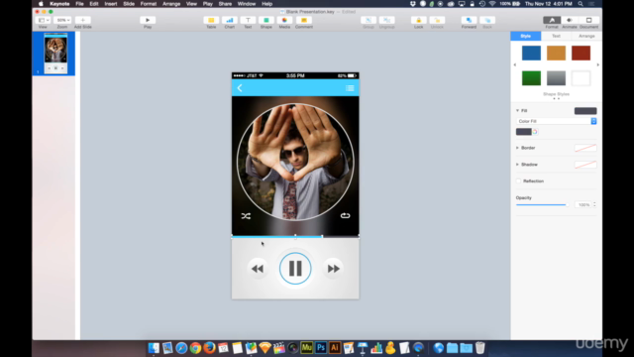The image size is (634, 357).
Task: Switch to the Text tab
Action: (557, 36)
